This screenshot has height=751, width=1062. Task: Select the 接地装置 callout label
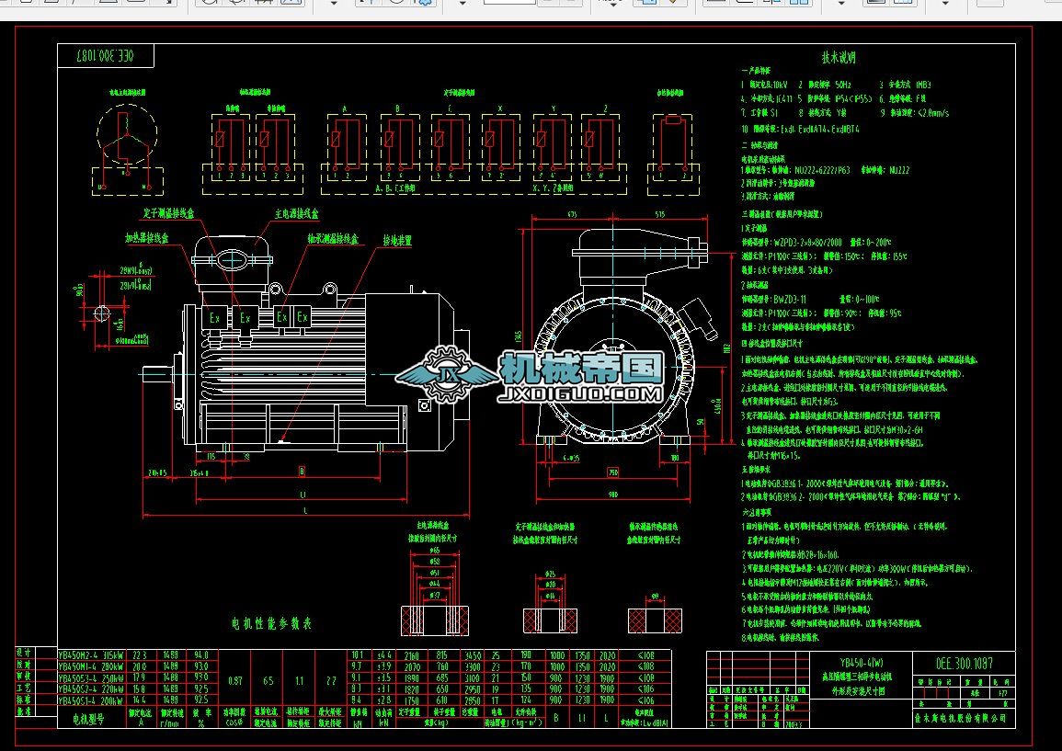[x=397, y=241]
